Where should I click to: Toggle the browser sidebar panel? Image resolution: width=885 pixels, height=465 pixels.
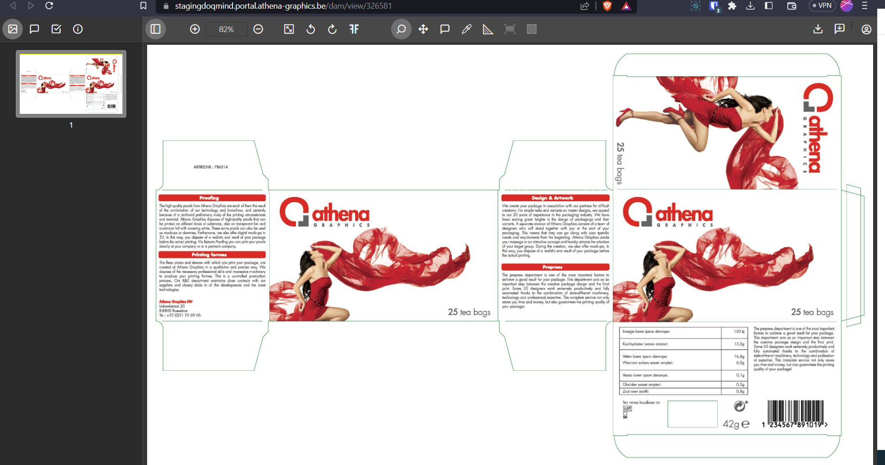(769, 6)
